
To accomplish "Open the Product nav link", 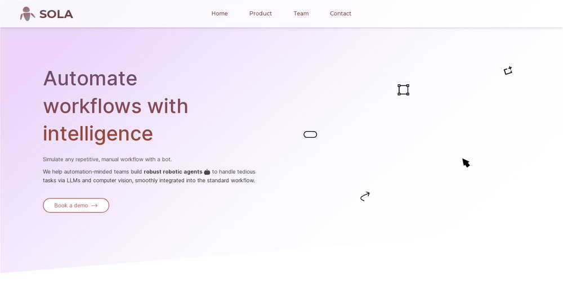I will (260, 13).
